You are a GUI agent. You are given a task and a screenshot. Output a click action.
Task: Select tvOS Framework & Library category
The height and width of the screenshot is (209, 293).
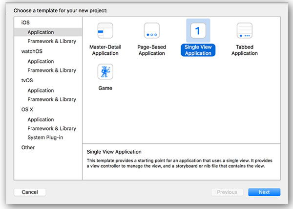(x=52, y=99)
